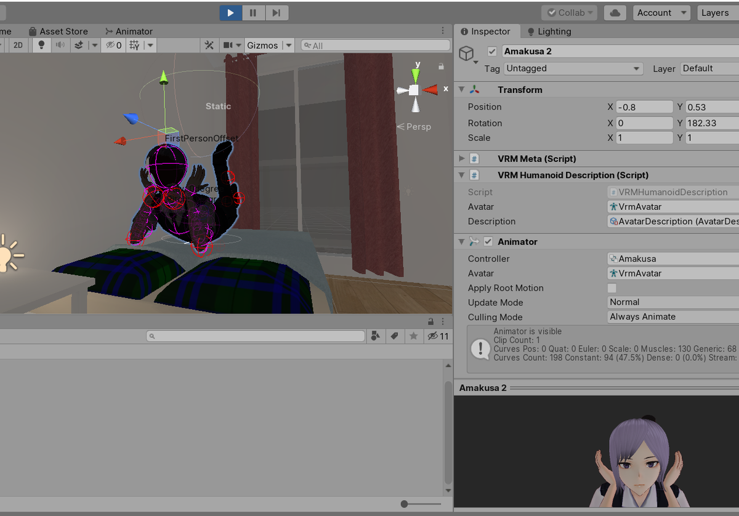Open Update Mode dropdown showing Normal
The height and width of the screenshot is (516, 739).
click(x=673, y=302)
